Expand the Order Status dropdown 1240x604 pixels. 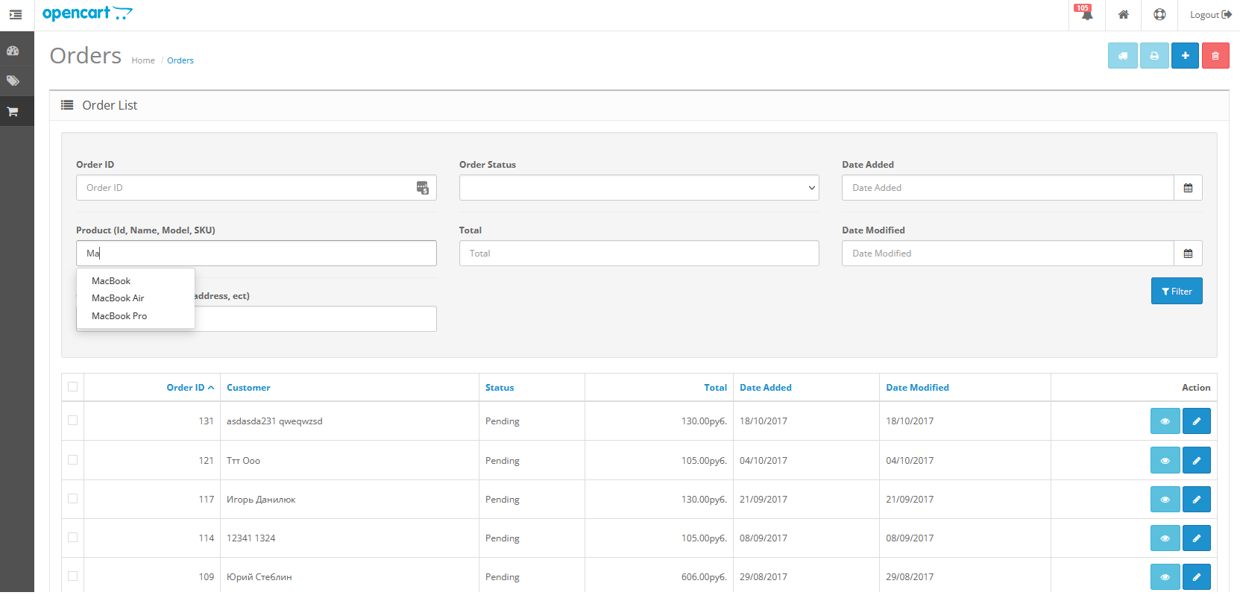[x=638, y=188]
